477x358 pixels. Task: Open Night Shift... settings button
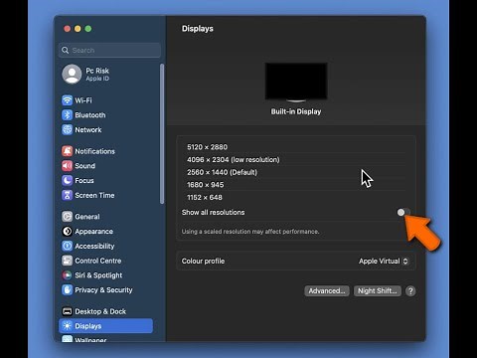click(378, 291)
